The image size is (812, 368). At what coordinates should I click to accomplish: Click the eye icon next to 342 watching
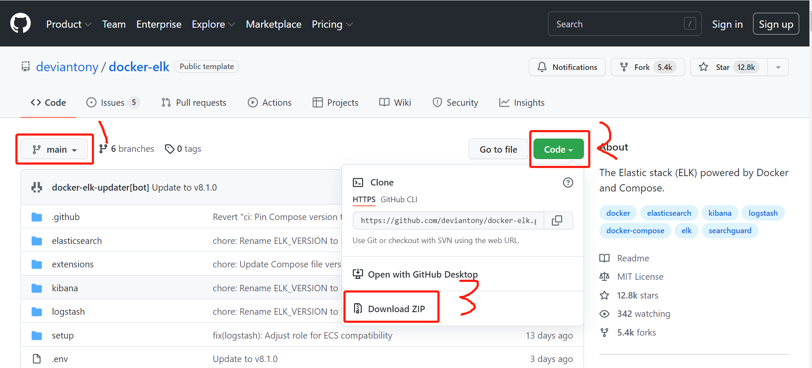(604, 314)
